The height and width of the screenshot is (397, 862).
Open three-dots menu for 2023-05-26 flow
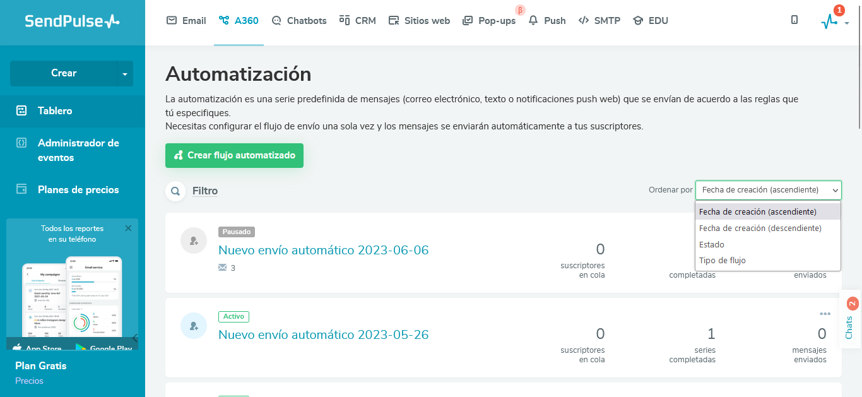pos(825,314)
